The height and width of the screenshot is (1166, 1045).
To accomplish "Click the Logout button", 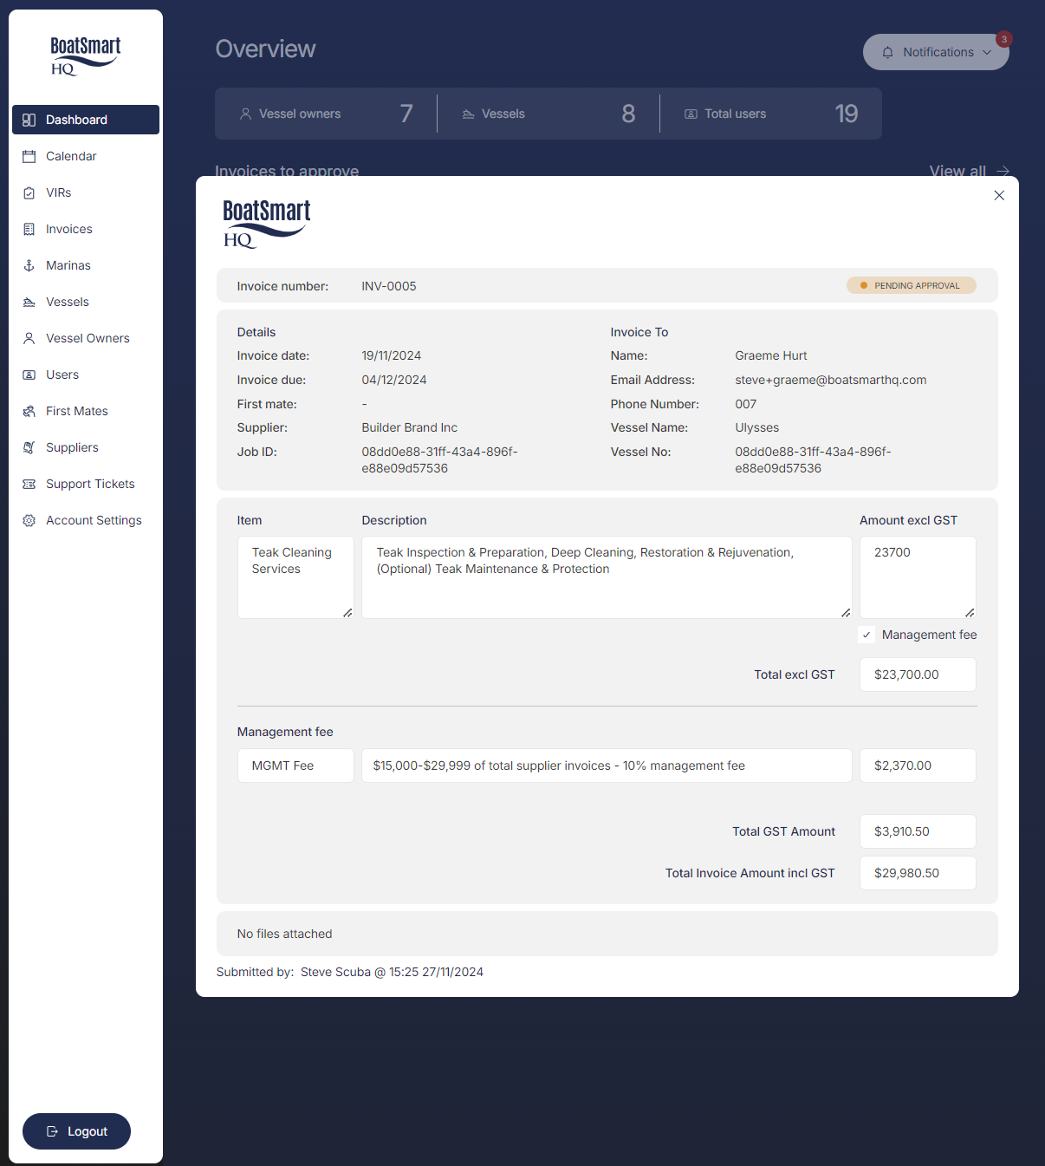I will (76, 1131).
